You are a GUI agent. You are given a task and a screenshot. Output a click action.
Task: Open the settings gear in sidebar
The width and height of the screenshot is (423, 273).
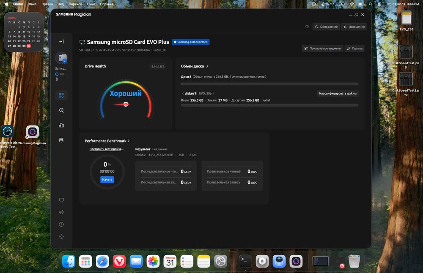[x=61, y=236]
